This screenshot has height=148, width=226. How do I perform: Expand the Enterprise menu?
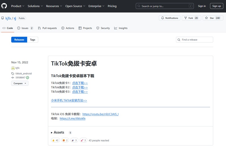[x=96, y=6]
